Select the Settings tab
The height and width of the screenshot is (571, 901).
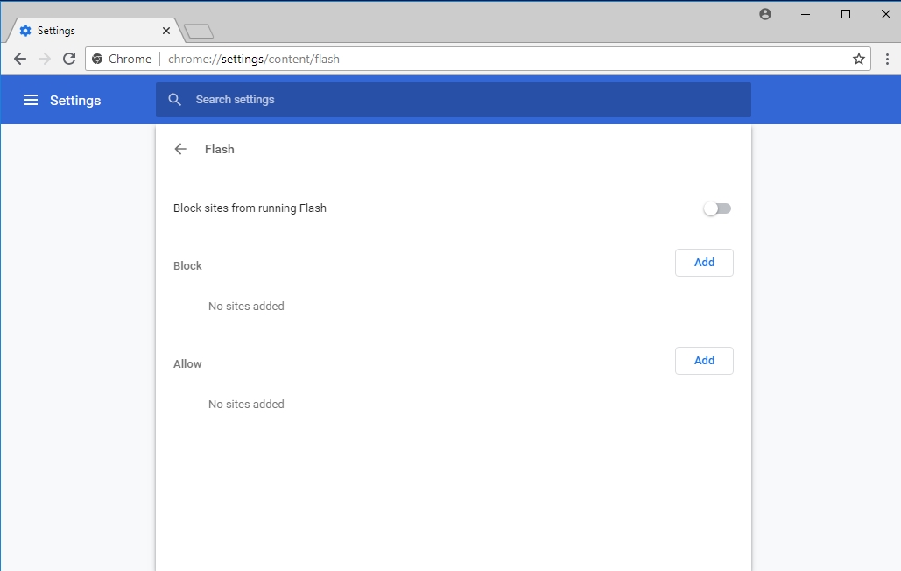(95, 31)
